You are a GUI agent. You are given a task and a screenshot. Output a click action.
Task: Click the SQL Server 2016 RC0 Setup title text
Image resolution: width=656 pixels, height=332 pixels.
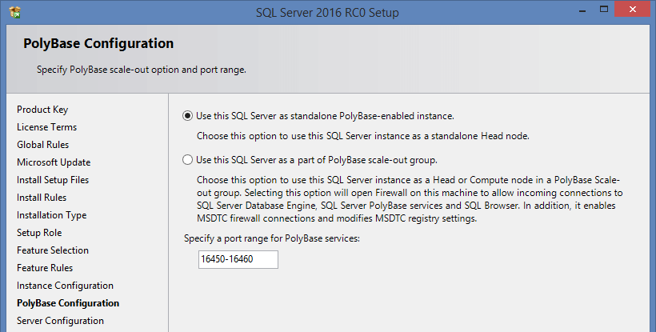[x=327, y=13]
